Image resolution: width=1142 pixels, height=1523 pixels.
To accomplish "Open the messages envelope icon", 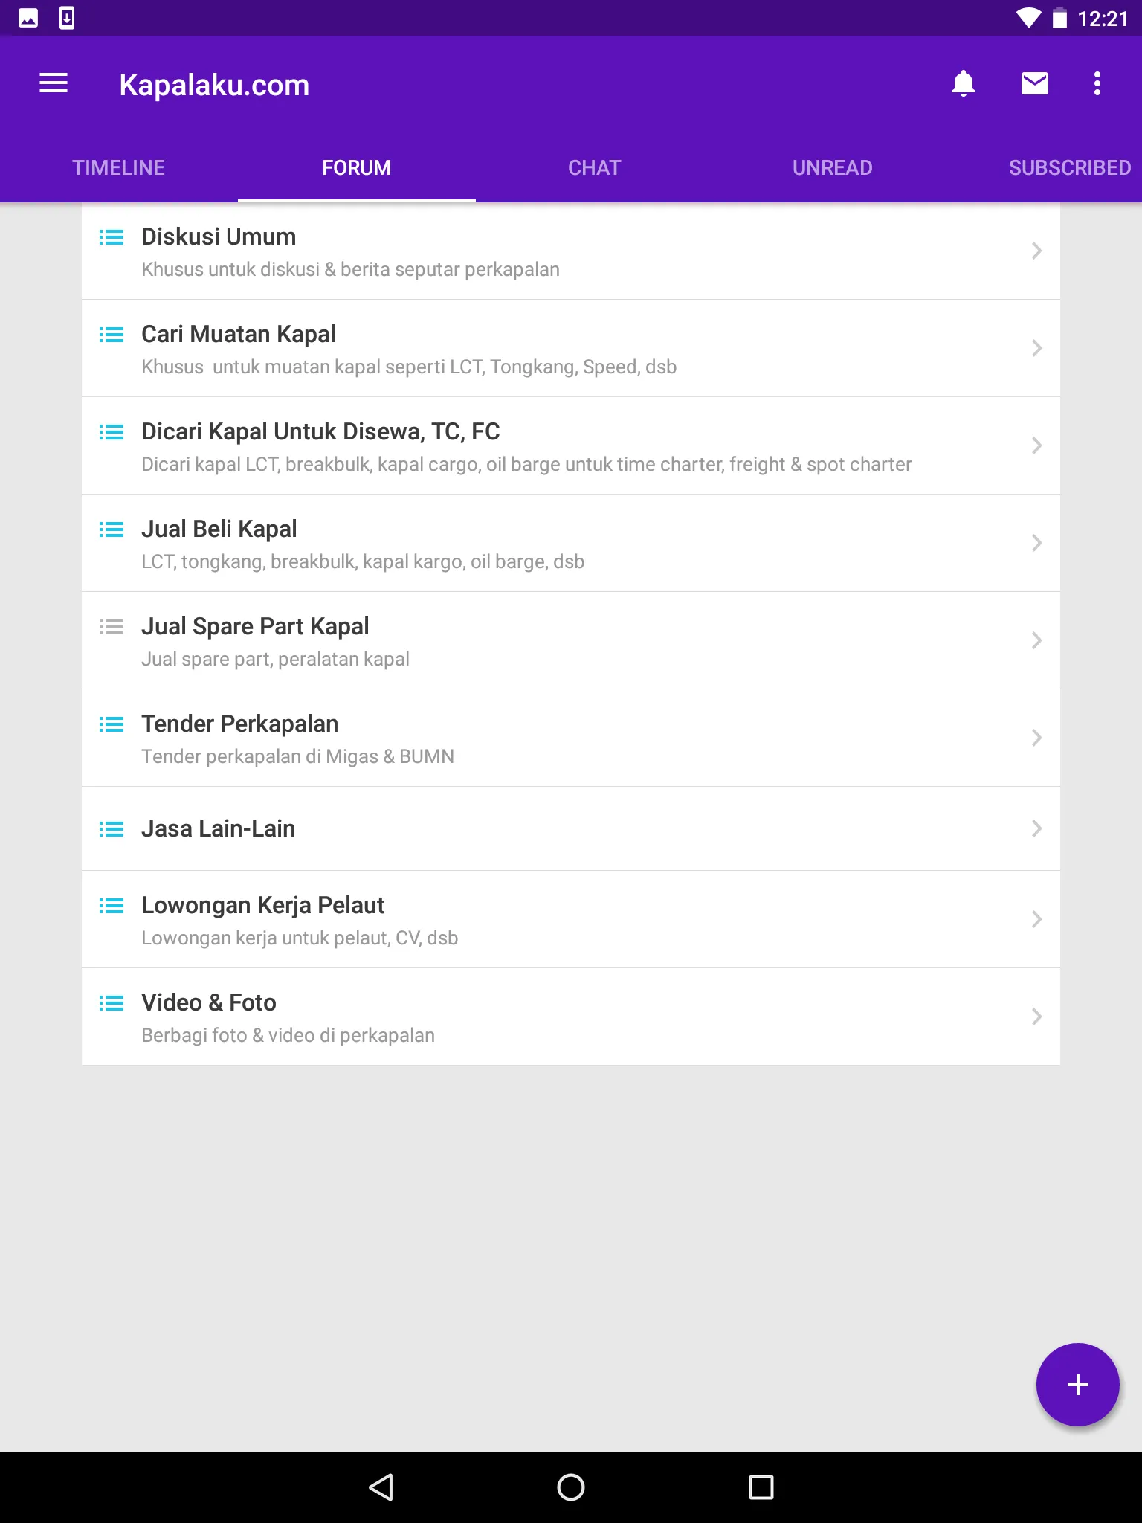I will [x=1035, y=83].
